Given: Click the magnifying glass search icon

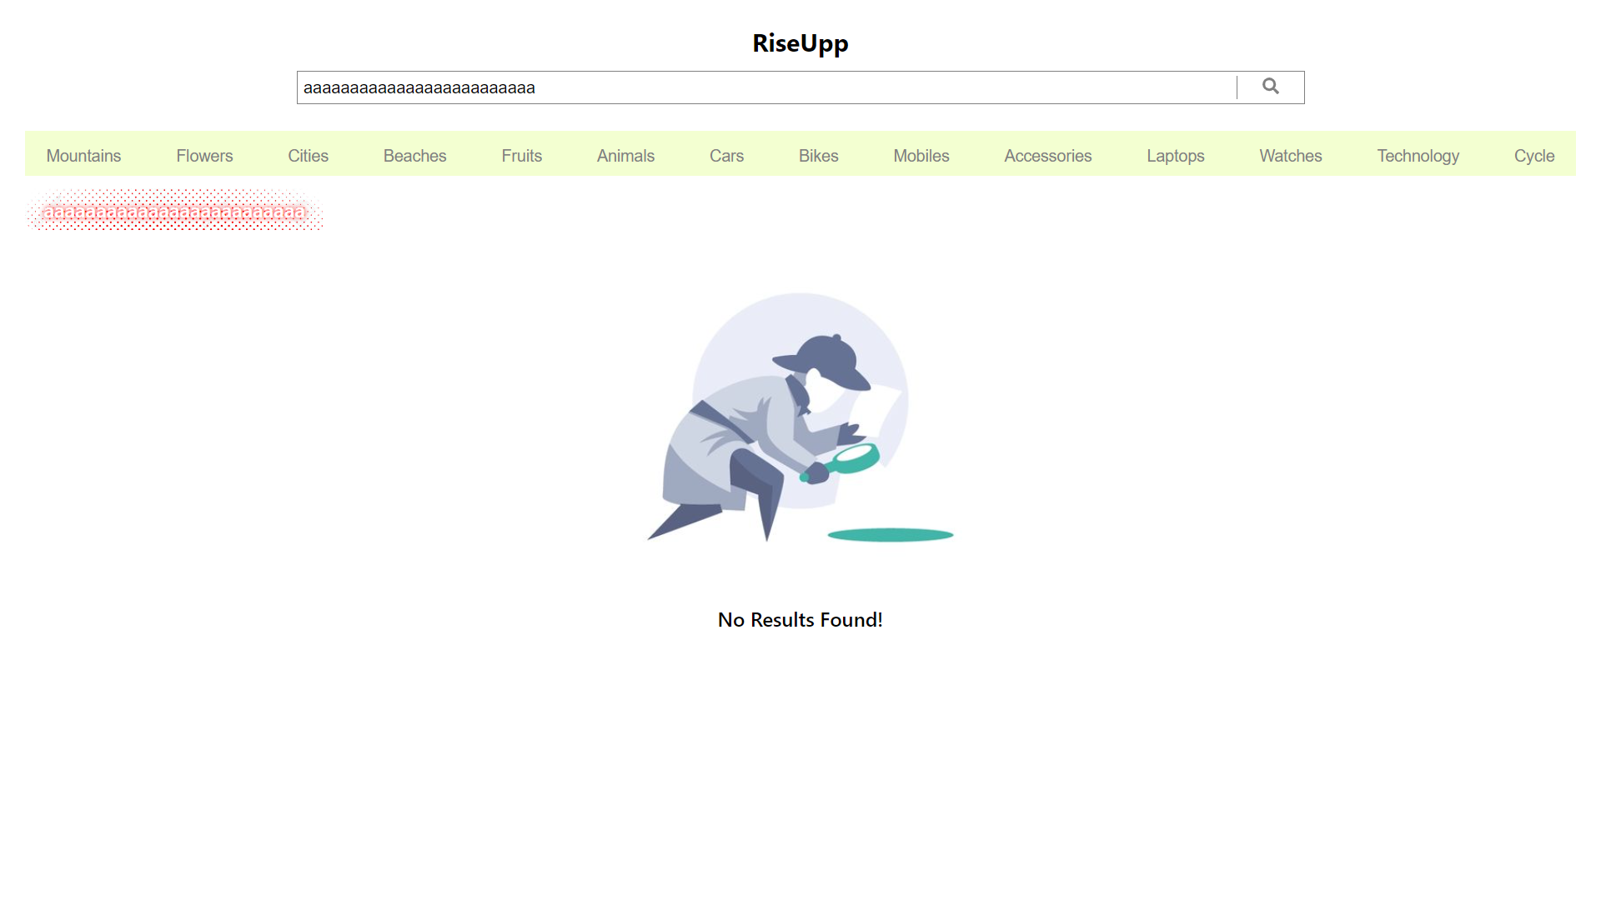Looking at the screenshot, I should 1270,87.
